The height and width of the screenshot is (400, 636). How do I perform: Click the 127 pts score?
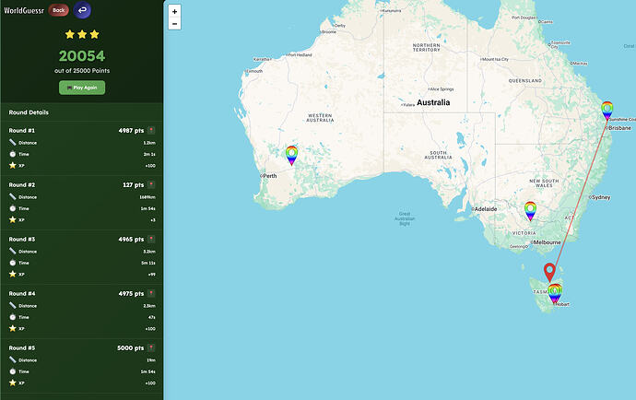(134, 185)
